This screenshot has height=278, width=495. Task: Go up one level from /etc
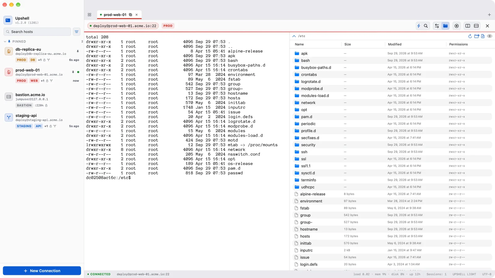(294, 36)
